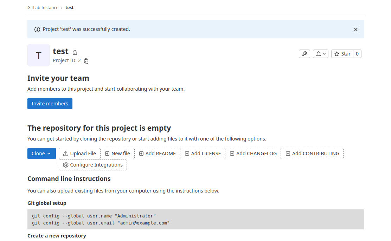
Task: Go to GitLab Instance breadcrumb
Action: 43,8
